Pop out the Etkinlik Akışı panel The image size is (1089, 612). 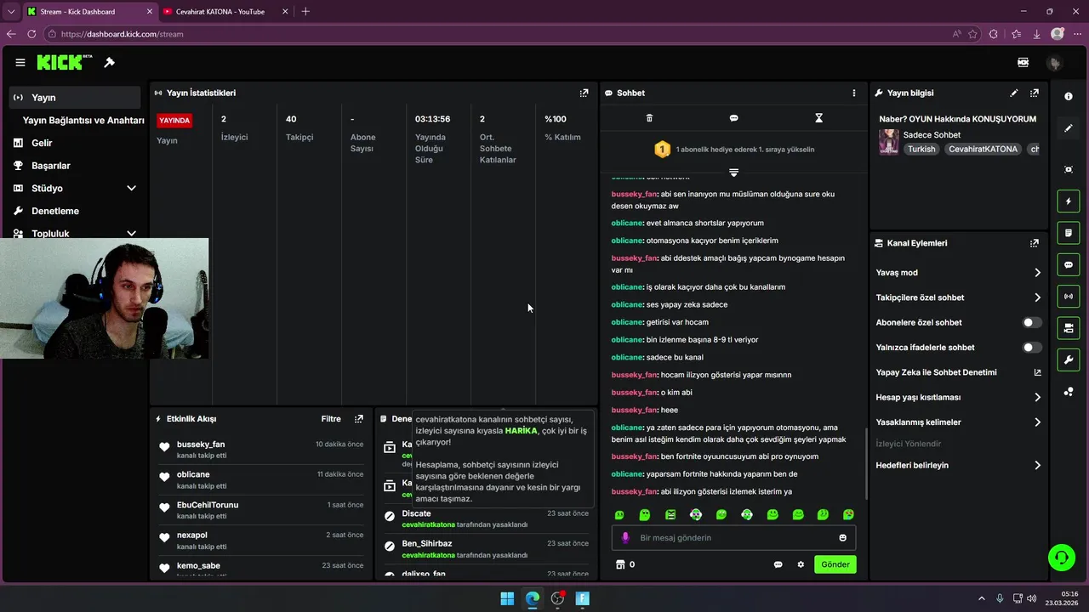(359, 419)
